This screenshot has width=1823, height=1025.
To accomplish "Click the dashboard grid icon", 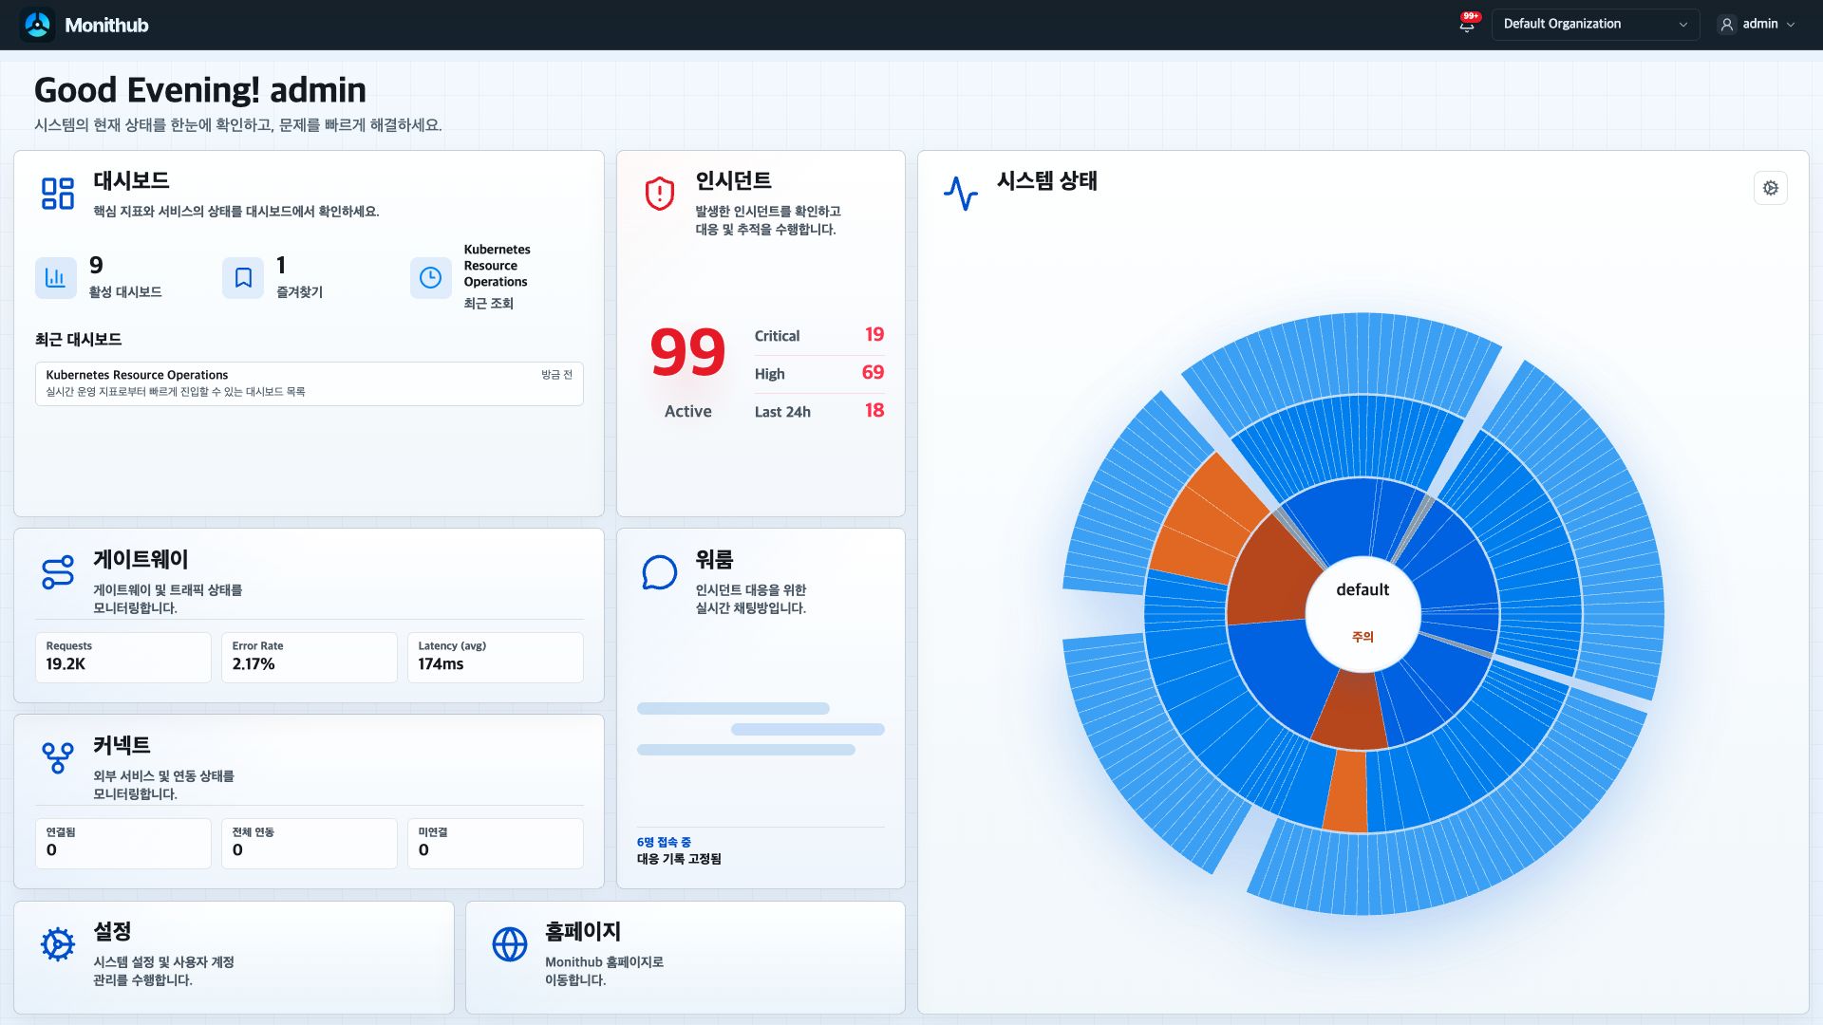I will tap(58, 193).
